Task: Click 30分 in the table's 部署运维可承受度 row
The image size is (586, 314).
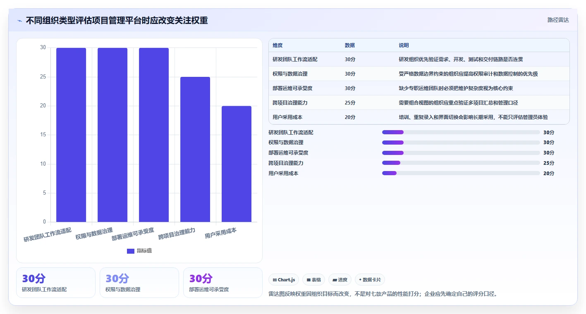Action: 350,88
